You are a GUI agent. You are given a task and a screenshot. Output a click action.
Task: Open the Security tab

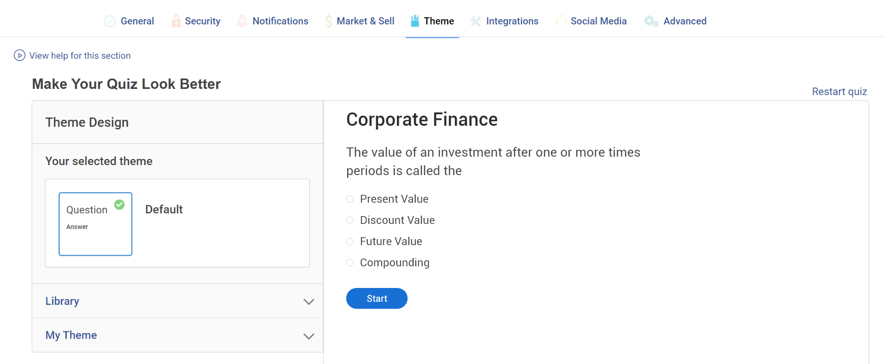202,21
